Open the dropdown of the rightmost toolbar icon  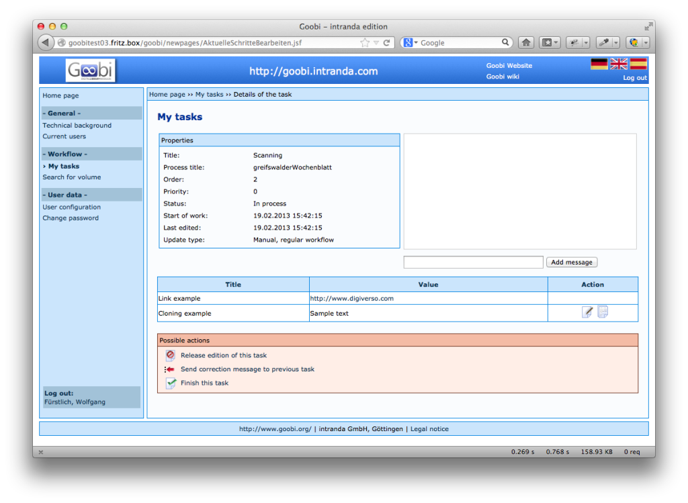(646, 42)
